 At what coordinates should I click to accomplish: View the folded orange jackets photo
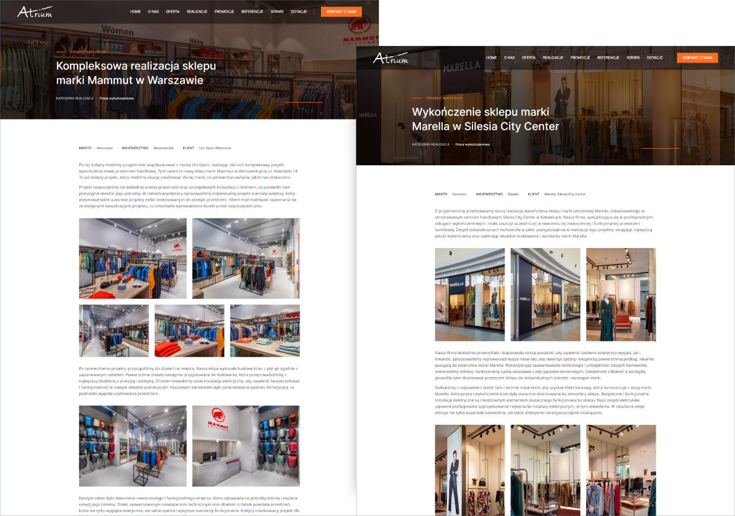[189, 331]
